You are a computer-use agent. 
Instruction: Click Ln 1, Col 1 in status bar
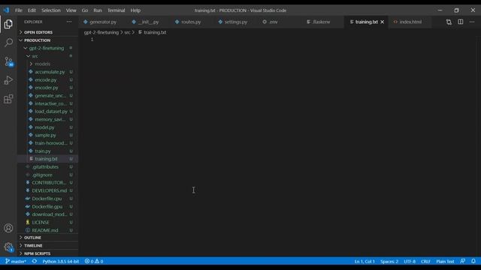(x=365, y=262)
